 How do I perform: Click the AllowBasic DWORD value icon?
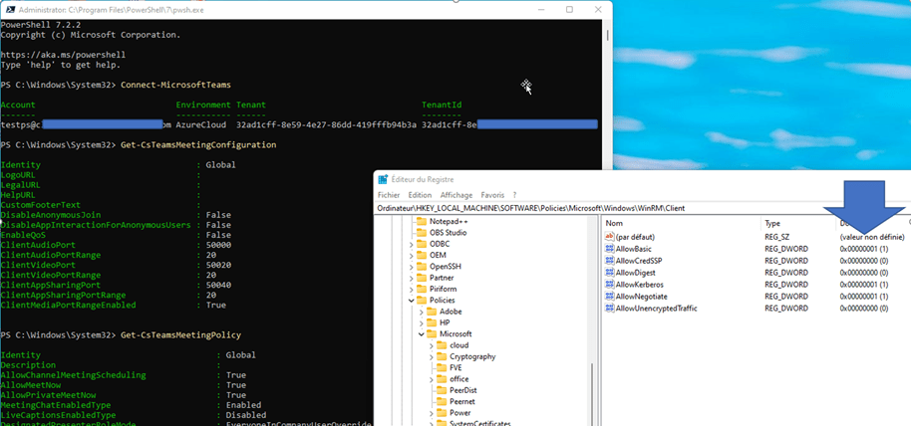point(610,249)
